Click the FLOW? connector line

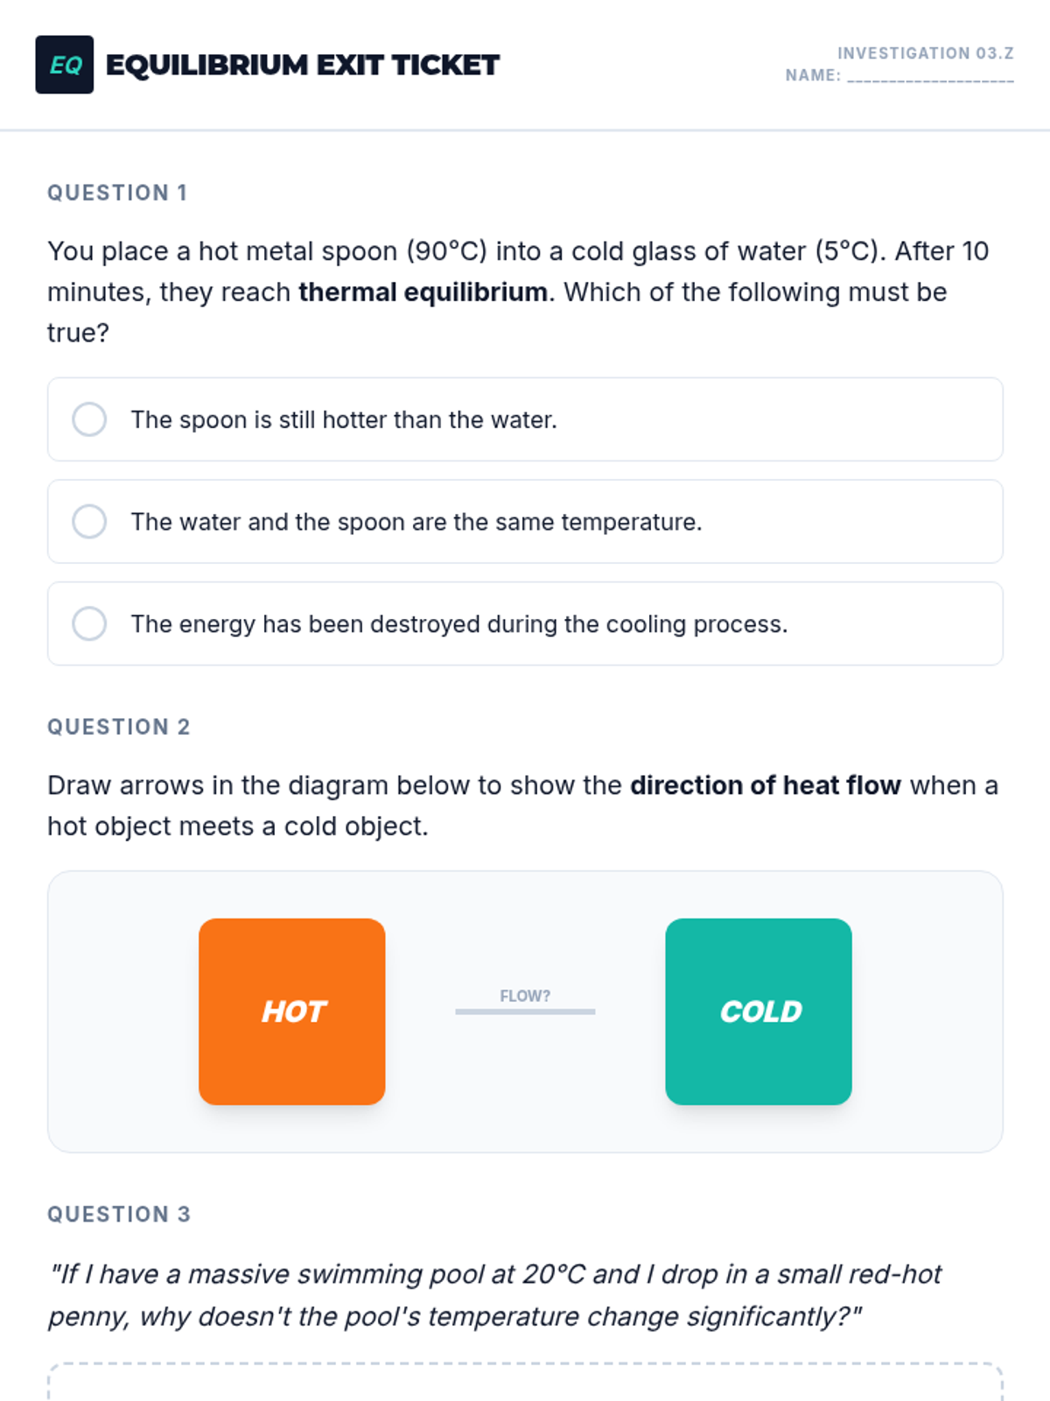(x=525, y=1012)
